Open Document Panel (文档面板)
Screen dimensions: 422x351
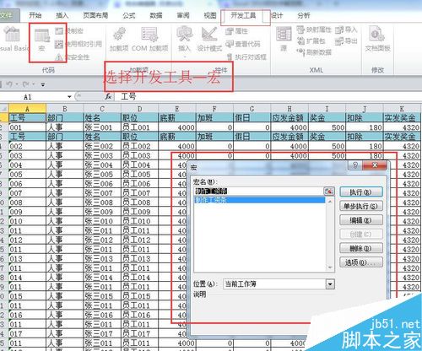coord(377,40)
